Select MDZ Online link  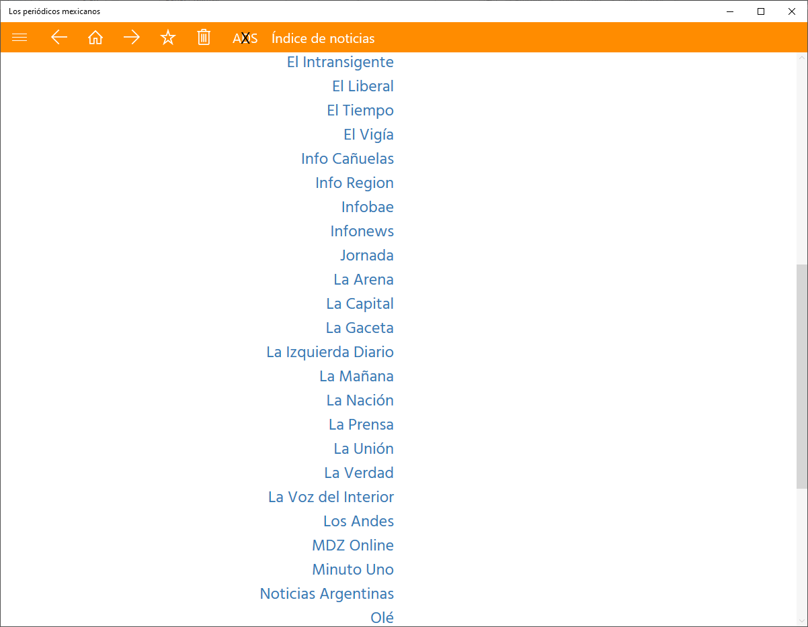pyautogui.click(x=353, y=545)
